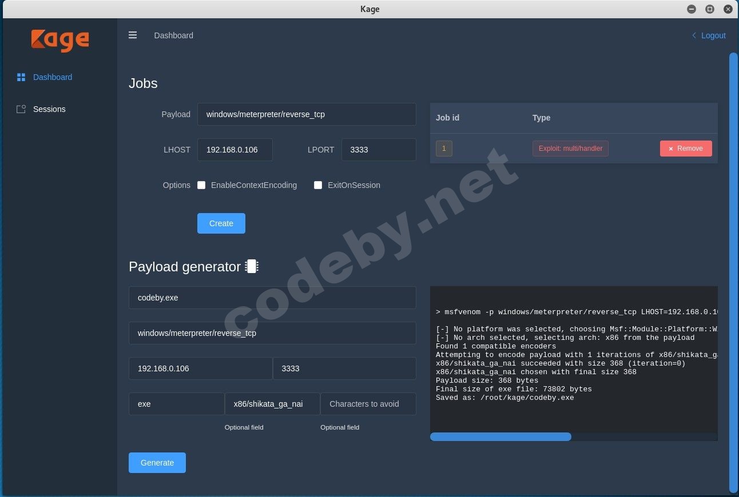Viewport: 739px width, 497px height.
Task: Click 'Optional field' label under encoder field
Action: 244,427
